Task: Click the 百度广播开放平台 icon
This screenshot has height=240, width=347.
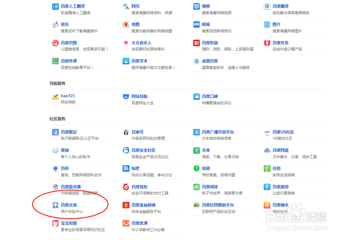Action: pos(196,132)
